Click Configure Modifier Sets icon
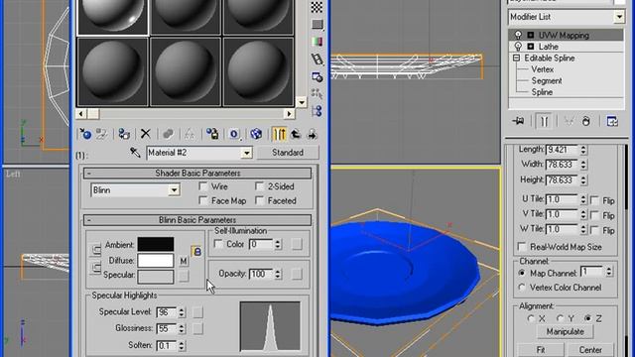The width and height of the screenshot is (635, 357). [x=612, y=121]
